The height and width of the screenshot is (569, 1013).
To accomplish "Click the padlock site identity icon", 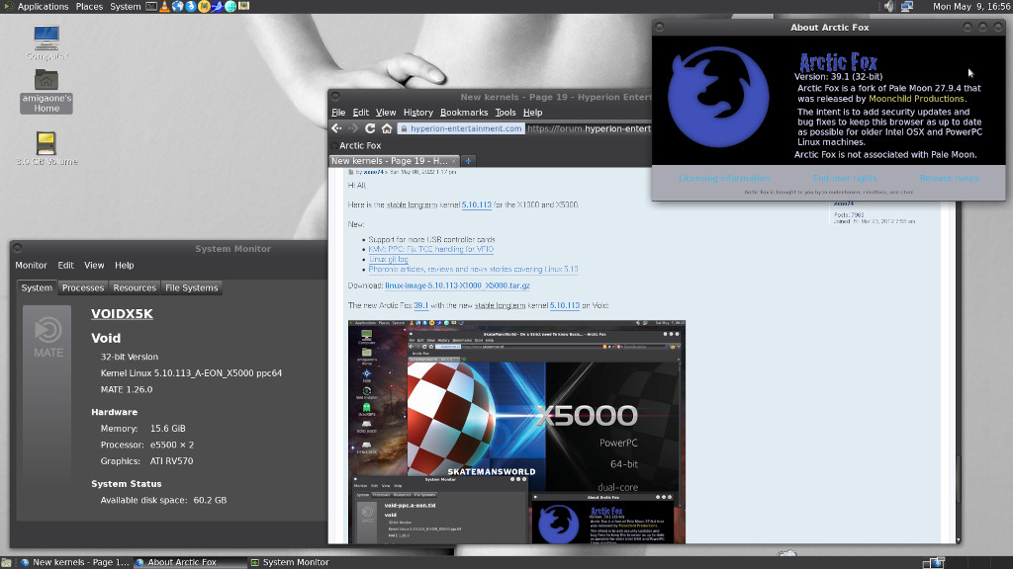I will [404, 128].
